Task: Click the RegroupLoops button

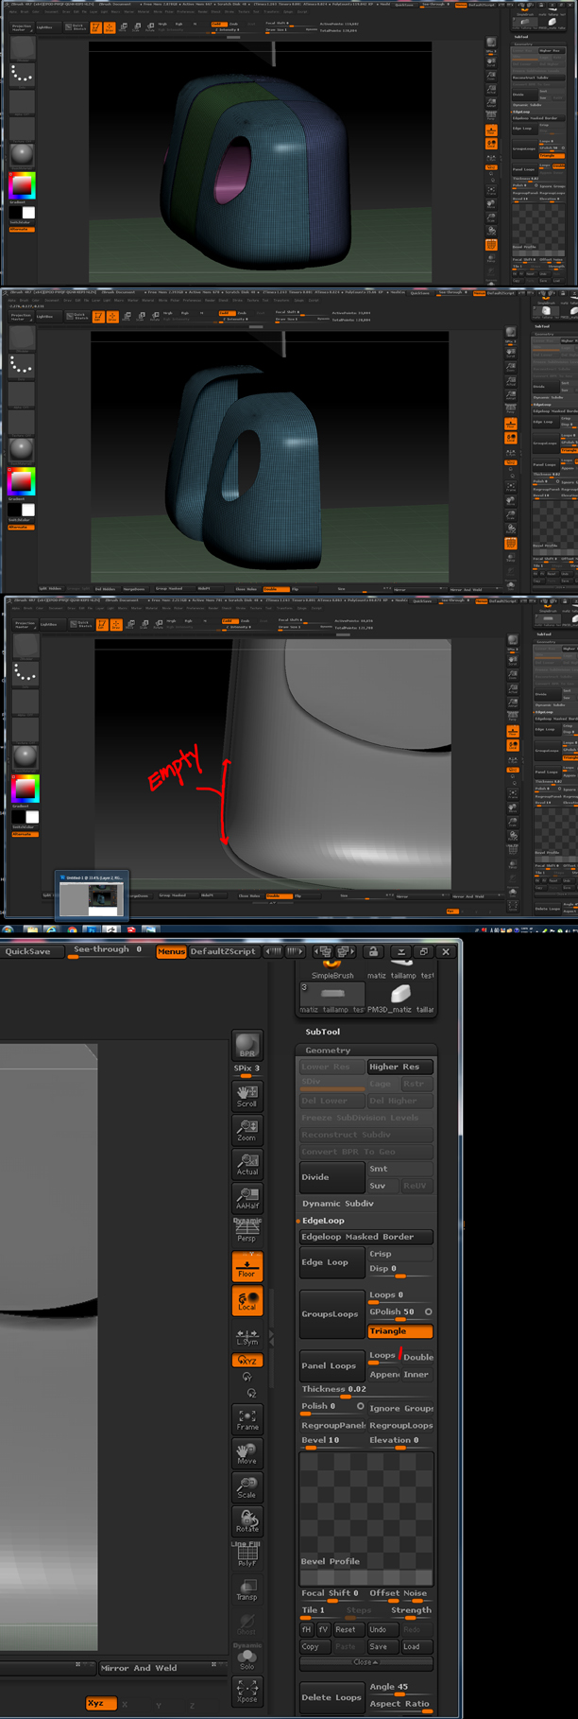Action: [x=401, y=1425]
